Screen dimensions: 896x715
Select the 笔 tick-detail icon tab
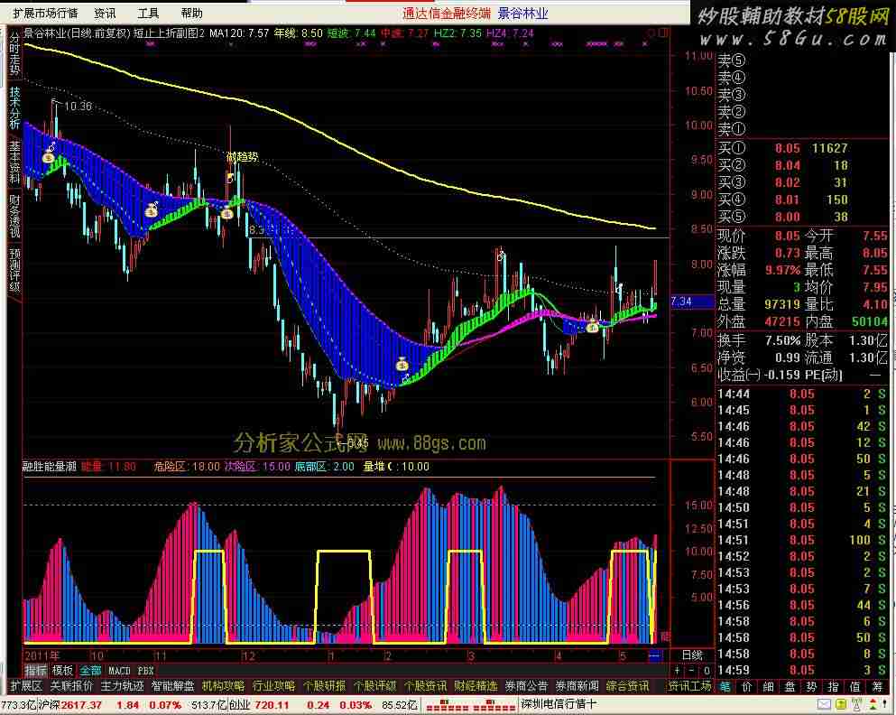[725, 686]
